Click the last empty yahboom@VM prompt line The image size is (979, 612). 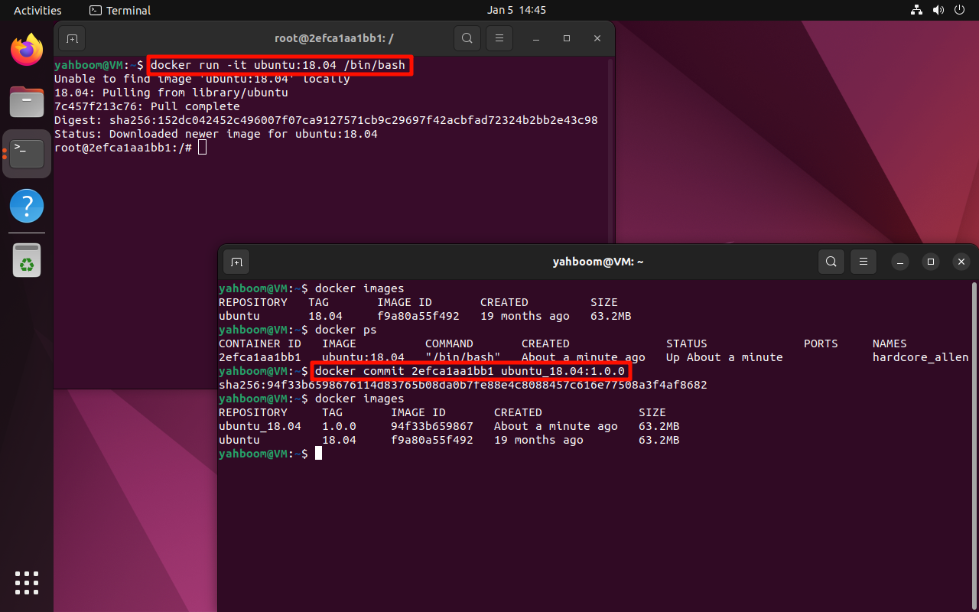tap(270, 454)
